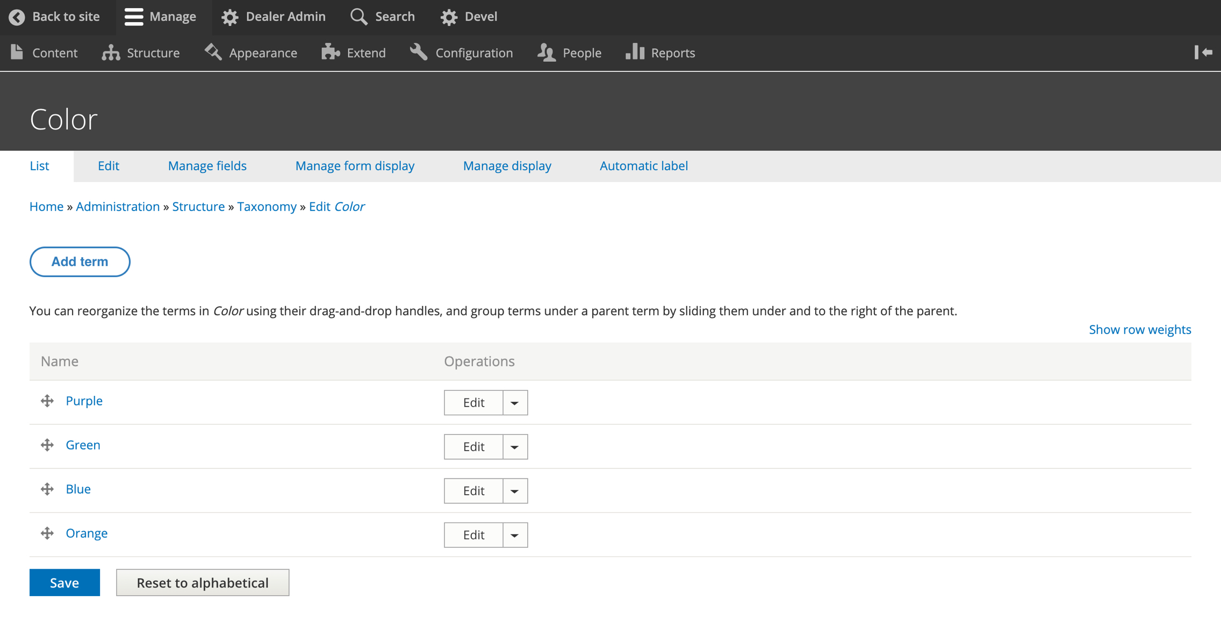Click the Structure hierarchy icon
Image resolution: width=1221 pixels, height=623 pixels.
[111, 52]
